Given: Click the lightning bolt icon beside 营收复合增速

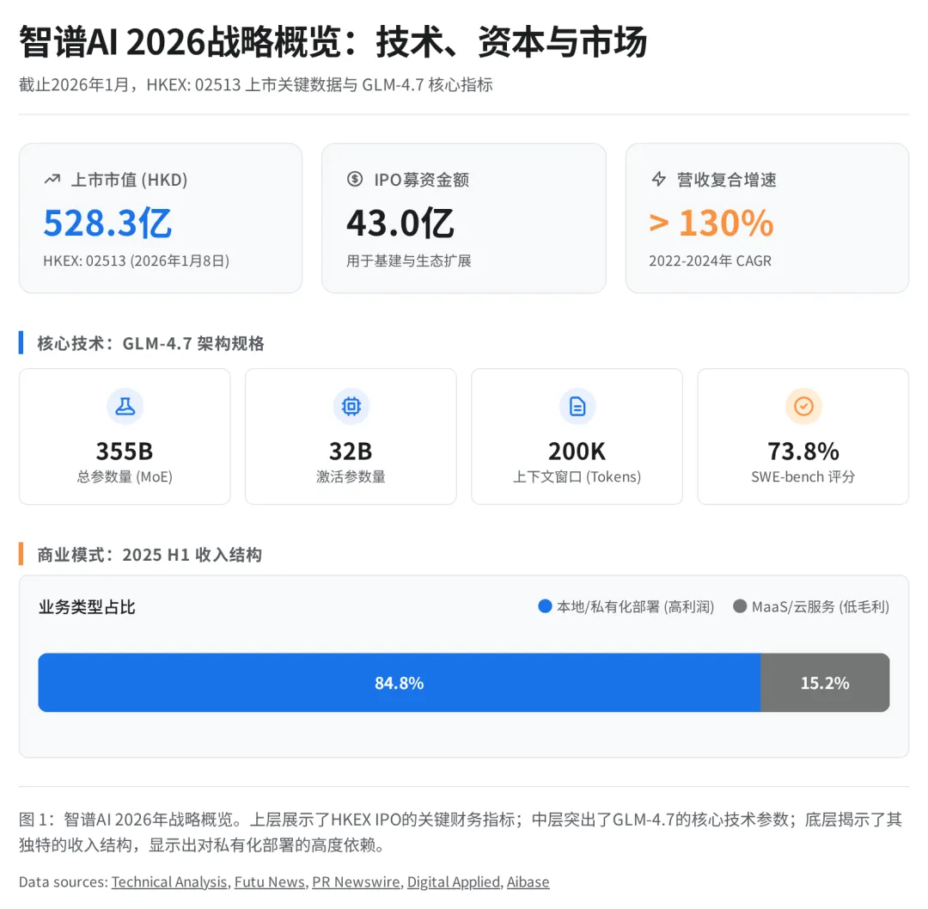Looking at the screenshot, I should (658, 179).
